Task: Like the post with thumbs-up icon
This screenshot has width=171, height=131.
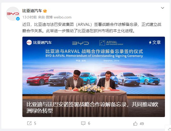Action: (135, 124)
